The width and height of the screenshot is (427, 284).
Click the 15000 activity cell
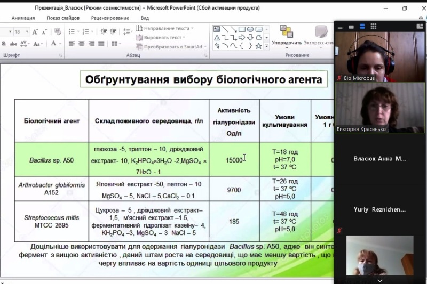click(x=234, y=160)
